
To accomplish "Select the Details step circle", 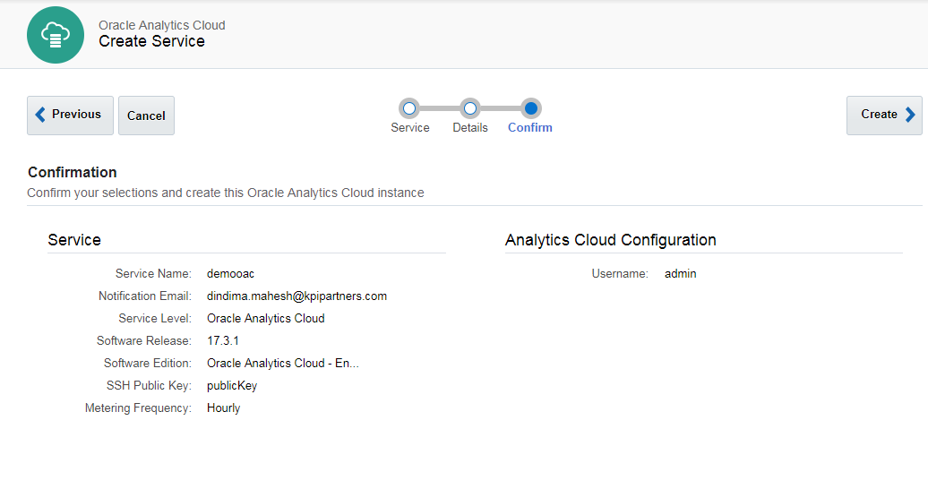I will [x=470, y=108].
